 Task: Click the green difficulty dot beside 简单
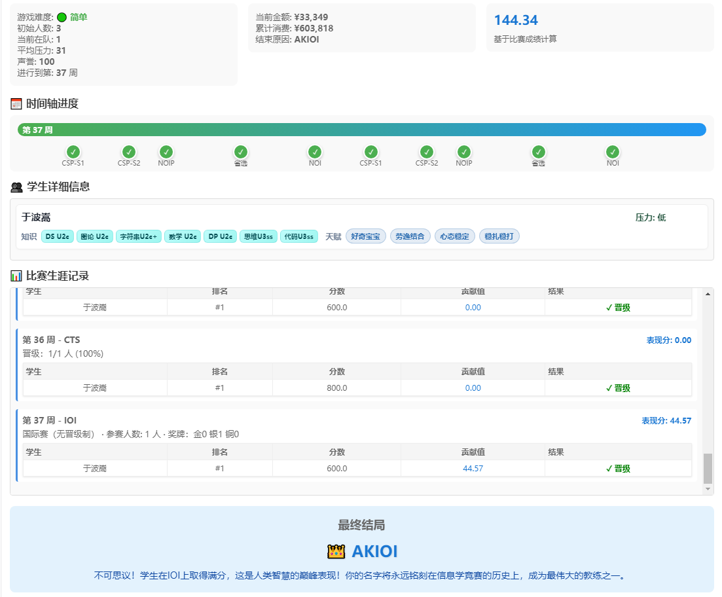pyautogui.click(x=62, y=18)
